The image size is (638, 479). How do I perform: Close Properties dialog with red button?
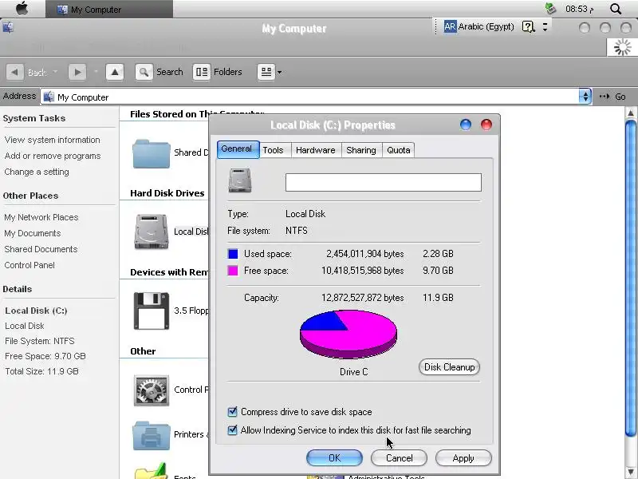click(x=486, y=125)
